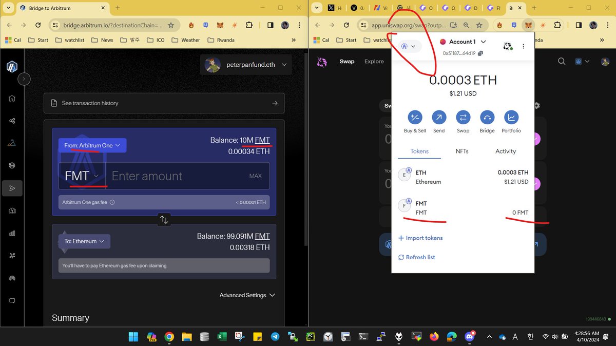Open the peterpanfund.eth account dropdown
The height and width of the screenshot is (346, 616).
pyautogui.click(x=246, y=65)
